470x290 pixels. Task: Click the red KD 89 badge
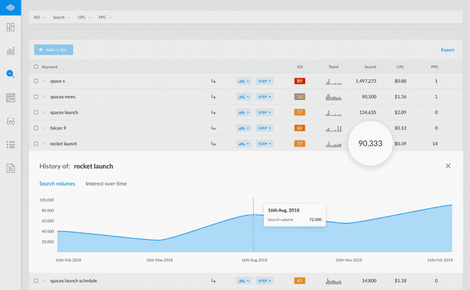(300, 81)
